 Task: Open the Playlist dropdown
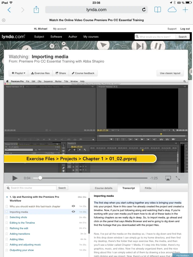(x=18, y=73)
